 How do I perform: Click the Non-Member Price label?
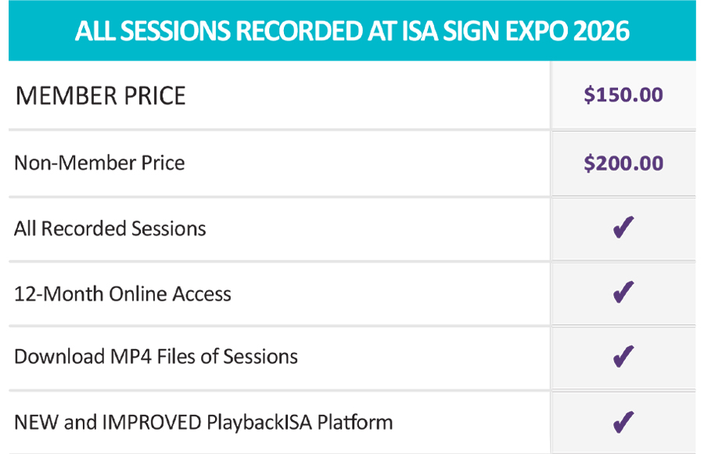pyautogui.click(x=99, y=163)
